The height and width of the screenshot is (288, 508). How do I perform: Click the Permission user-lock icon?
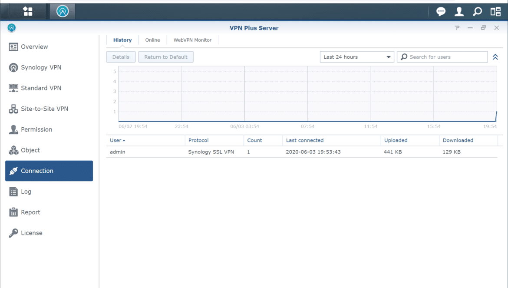13,129
